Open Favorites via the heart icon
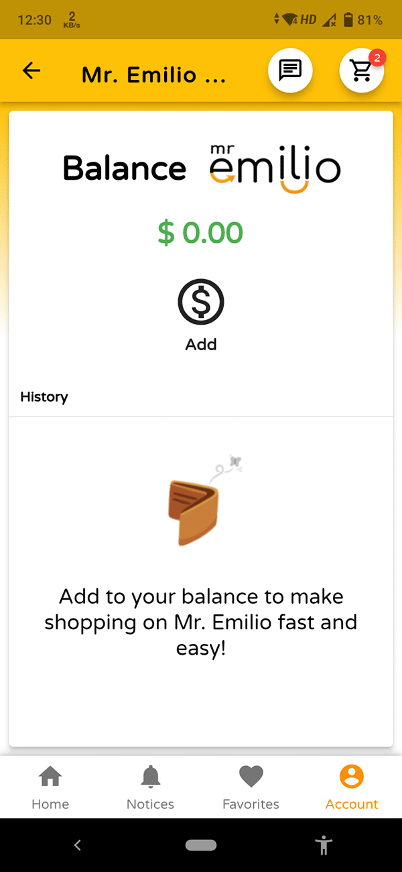The image size is (402, 872). (x=251, y=776)
